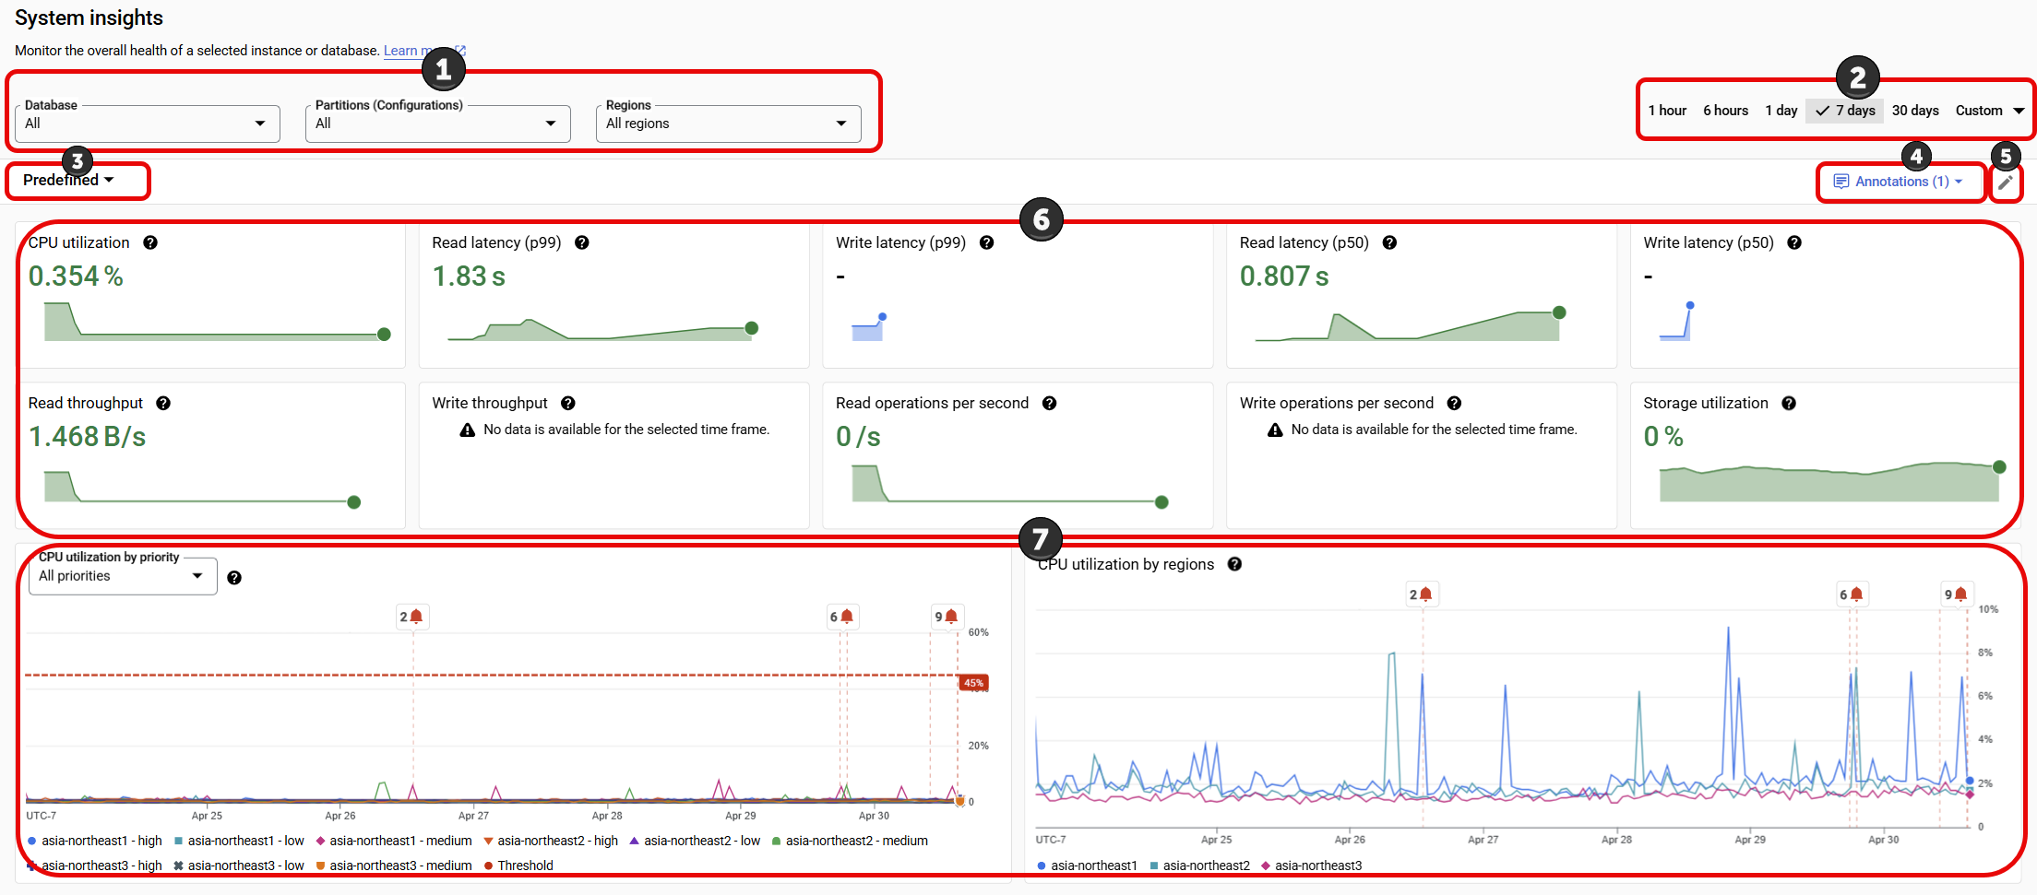Click the annotations speech-bubble icon
The image size is (2037, 895).
(1841, 181)
